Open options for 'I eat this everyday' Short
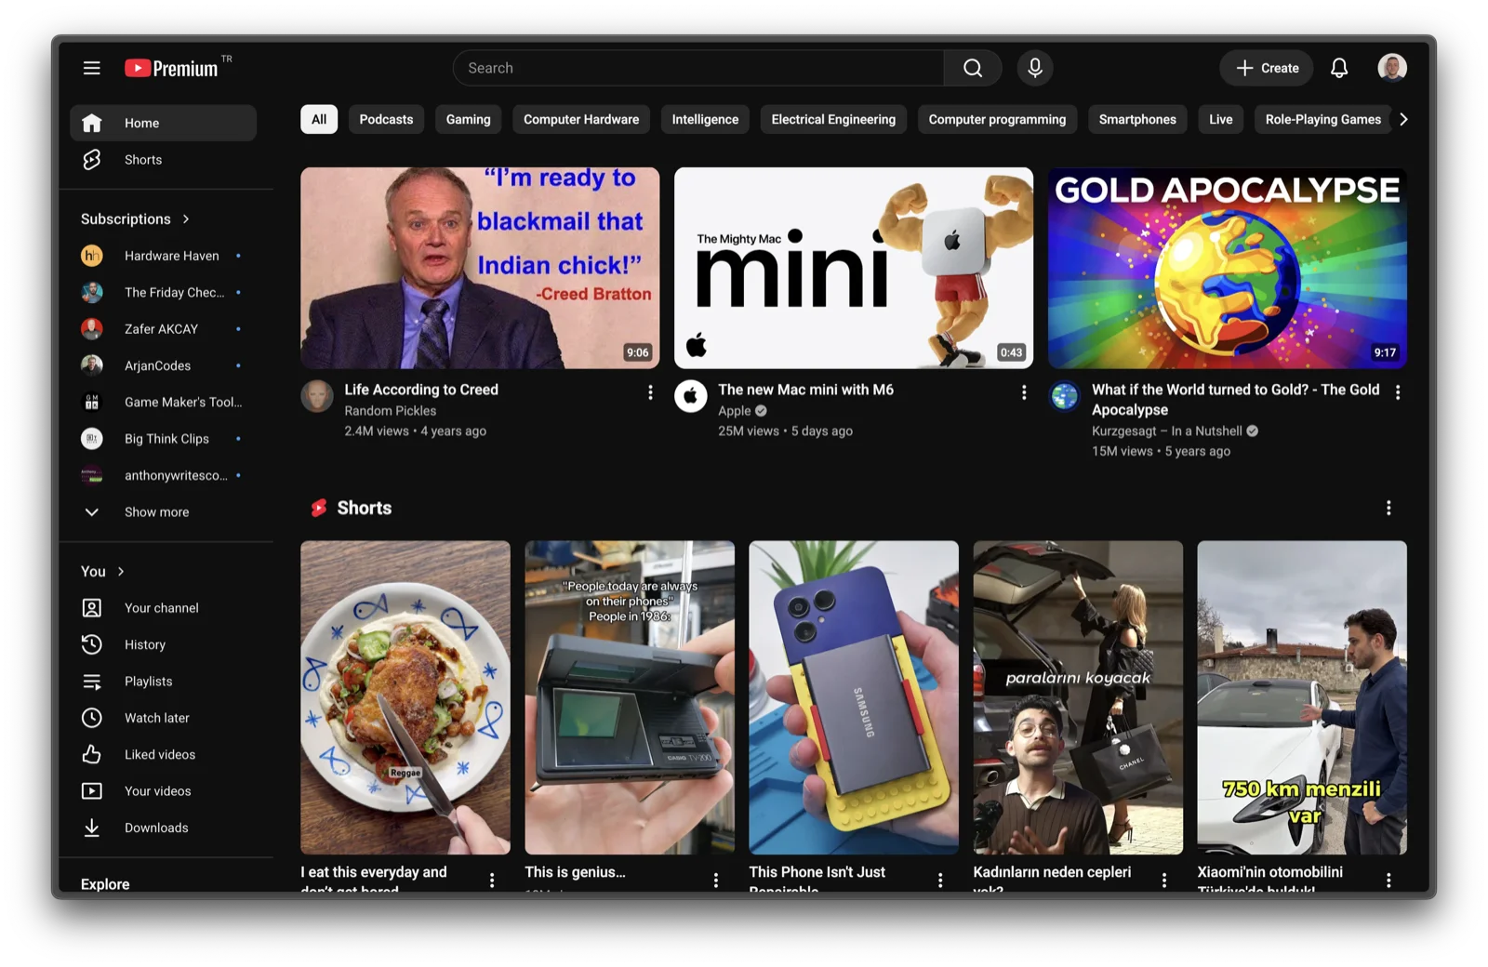 [x=492, y=880]
